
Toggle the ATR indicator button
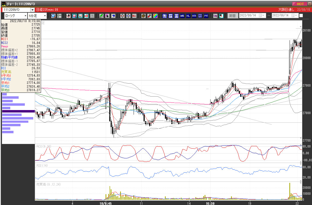[x=194, y=16]
